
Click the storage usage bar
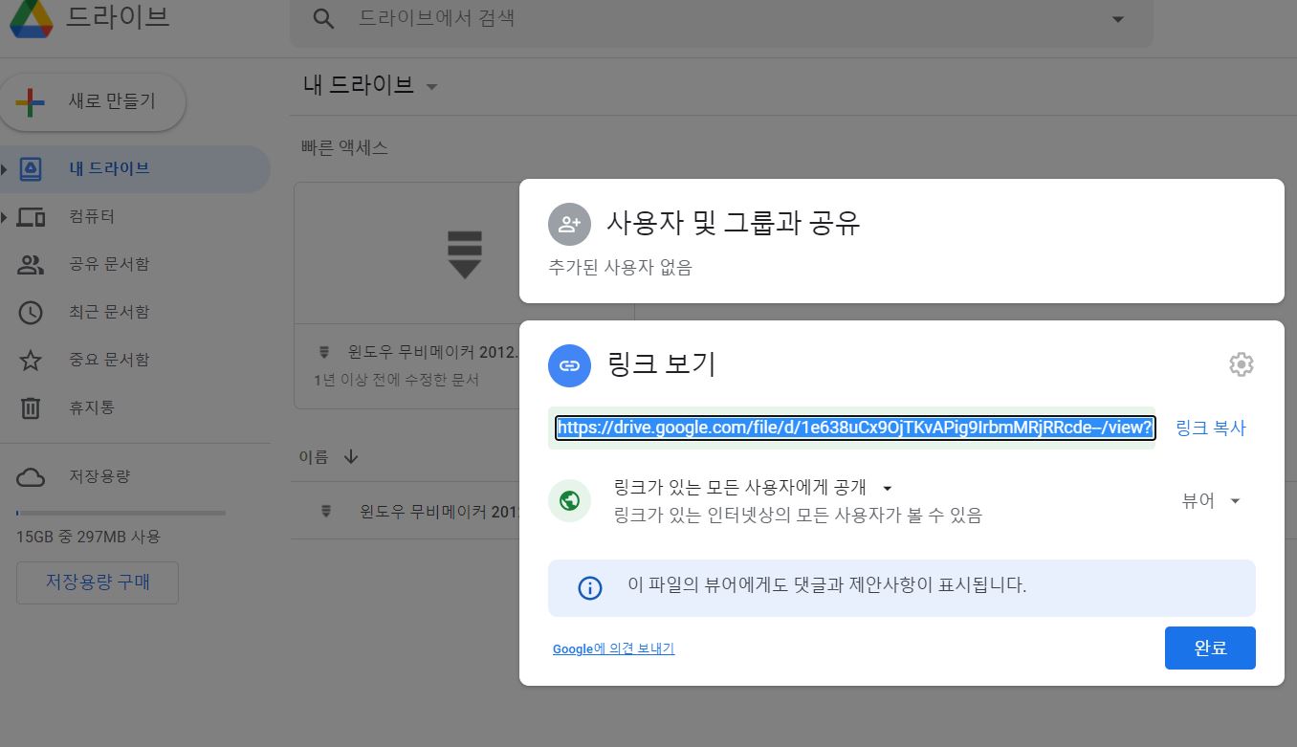coord(121,513)
